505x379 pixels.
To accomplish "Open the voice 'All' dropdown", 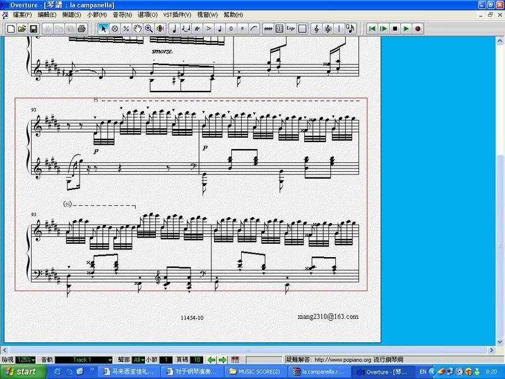I will pyautogui.click(x=140, y=359).
